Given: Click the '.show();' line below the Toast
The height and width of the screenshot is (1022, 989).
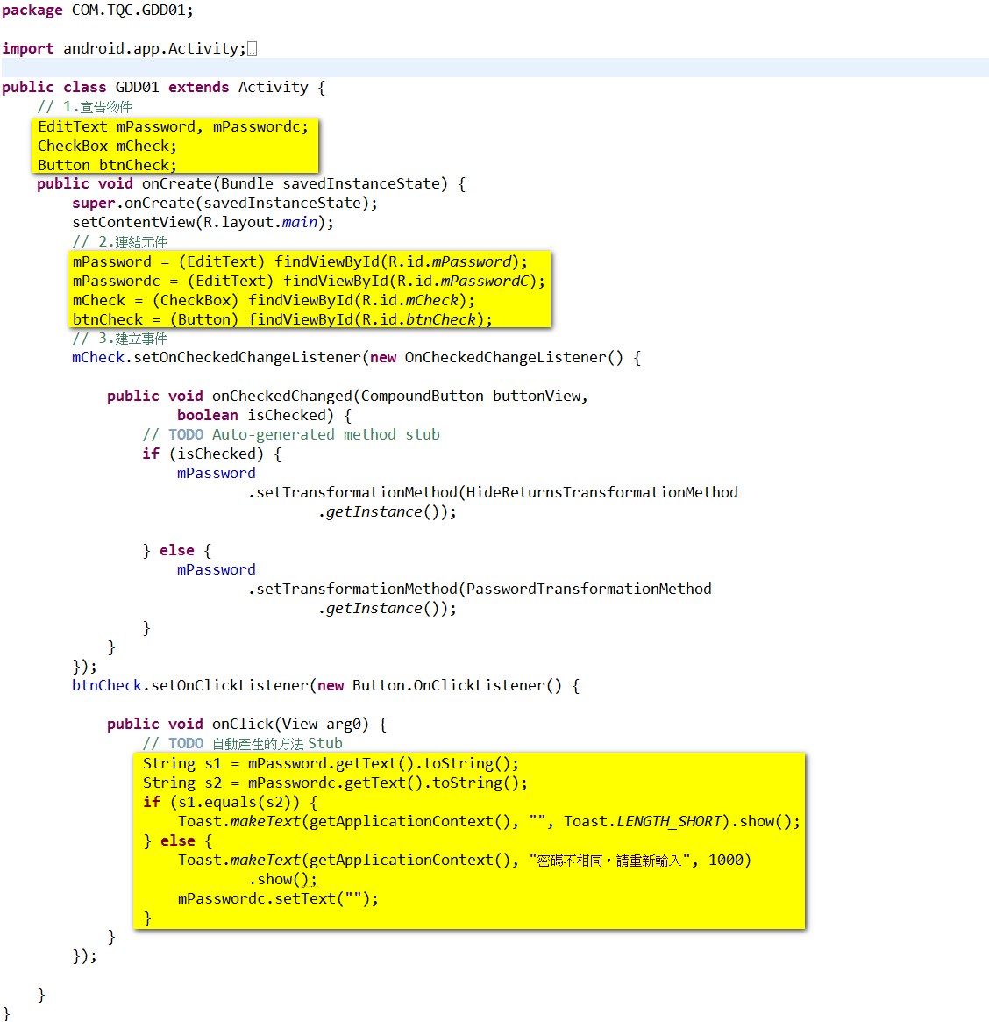Looking at the screenshot, I should pyautogui.click(x=282, y=880).
